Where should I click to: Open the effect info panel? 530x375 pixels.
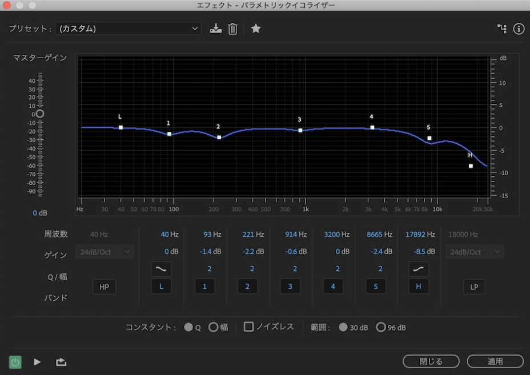click(519, 29)
